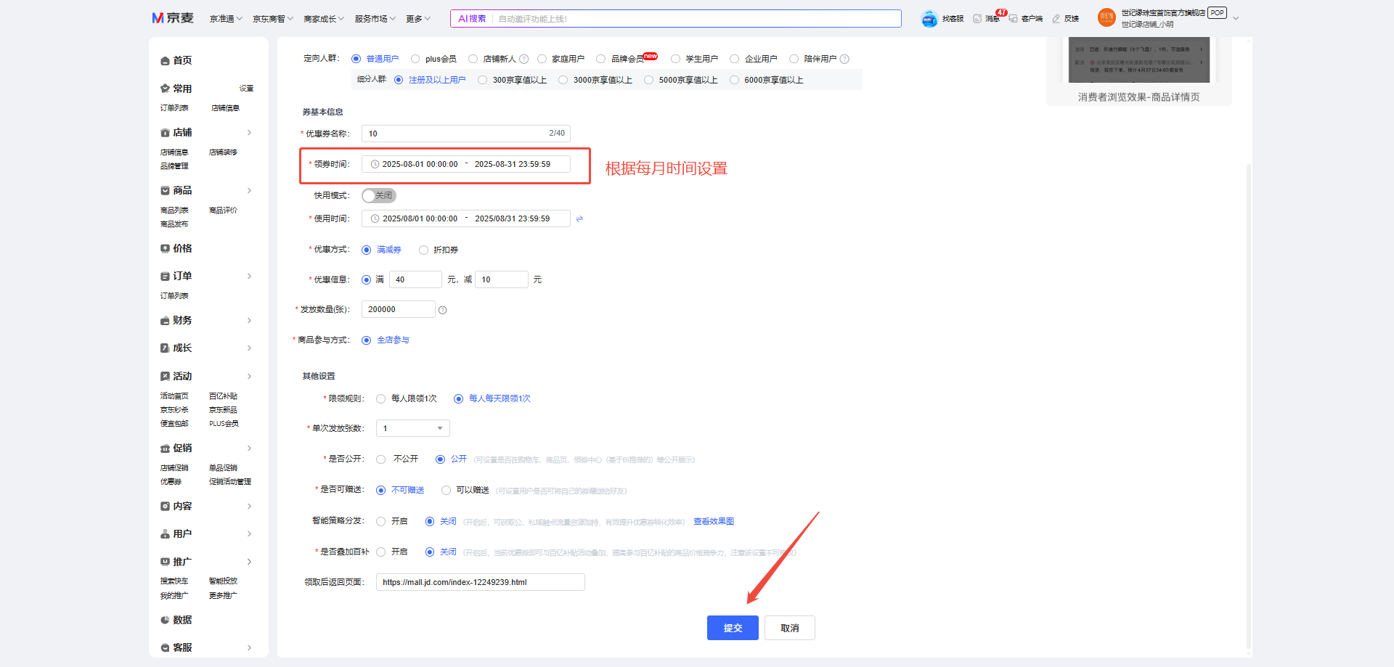1394x667 pixels.
Task: Open the 消息 messages icon
Action: (x=977, y=19)
